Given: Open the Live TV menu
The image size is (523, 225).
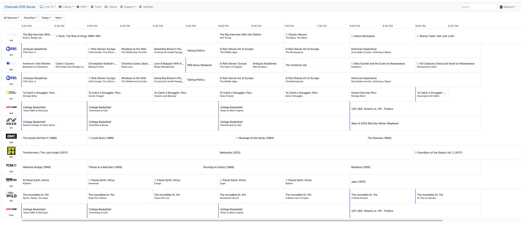Looking at the screenshot, I should tap(48, 7).
